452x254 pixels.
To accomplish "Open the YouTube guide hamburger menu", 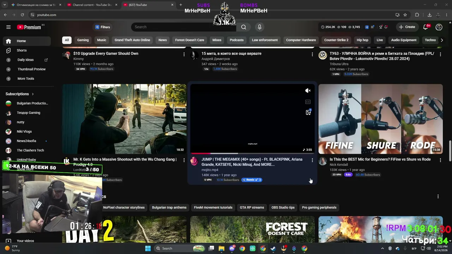I will tap(8, 27).
